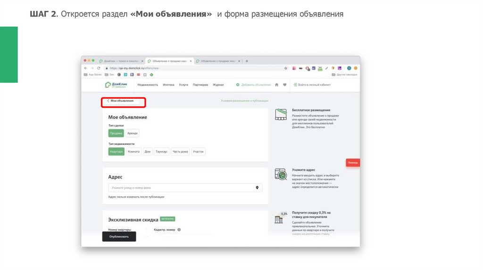The height and width of the screenshot is (270, 483).
Task: Switch to the first ДомКлик browser tab
Action: point(121,61)
